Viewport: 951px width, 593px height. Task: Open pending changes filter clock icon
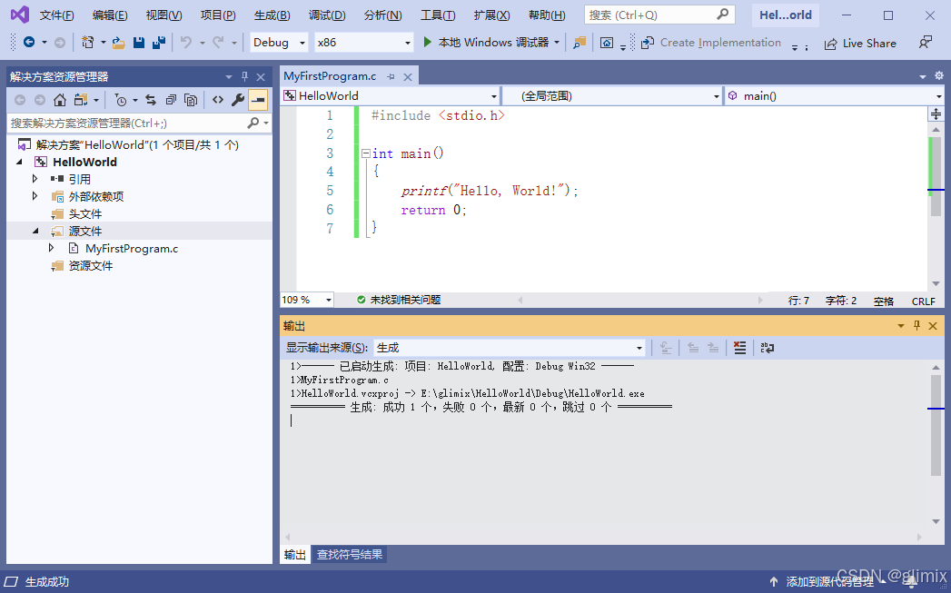[121, 100]
